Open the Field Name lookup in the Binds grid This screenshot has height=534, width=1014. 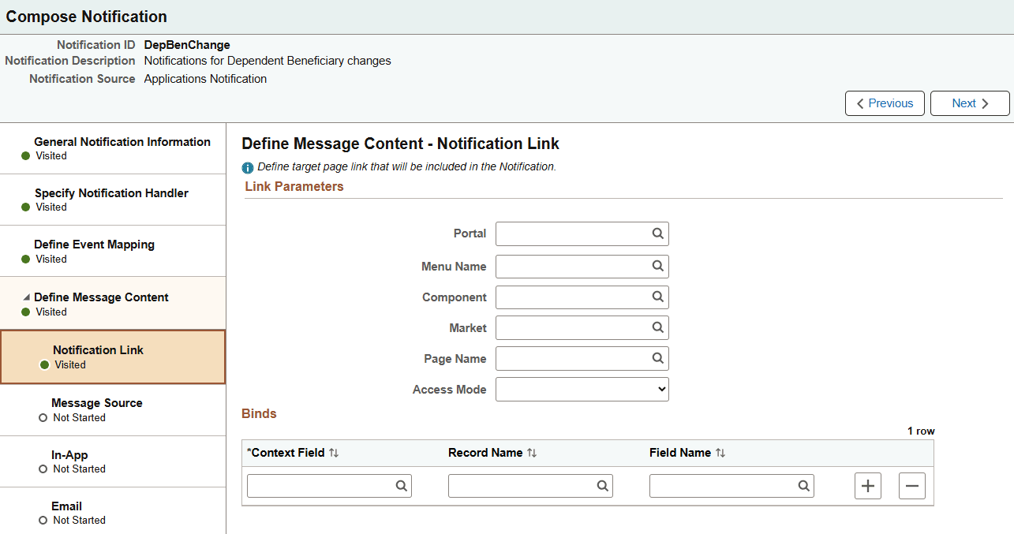(x=804, y=486)
